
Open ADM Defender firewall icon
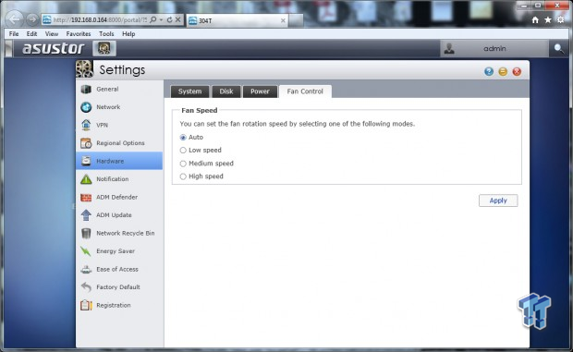point(86,197)
